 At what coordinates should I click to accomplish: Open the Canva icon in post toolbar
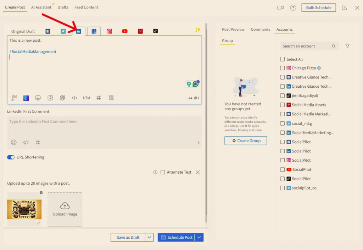pos(26,98)
